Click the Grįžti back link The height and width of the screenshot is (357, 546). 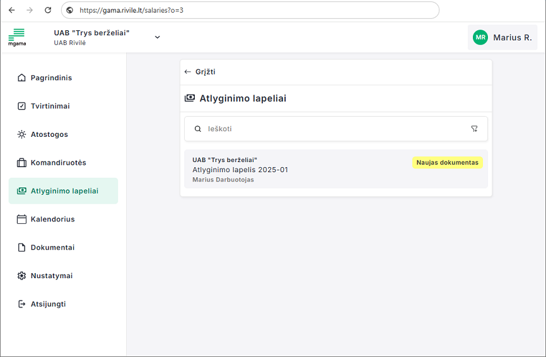(x=200, y=72)
